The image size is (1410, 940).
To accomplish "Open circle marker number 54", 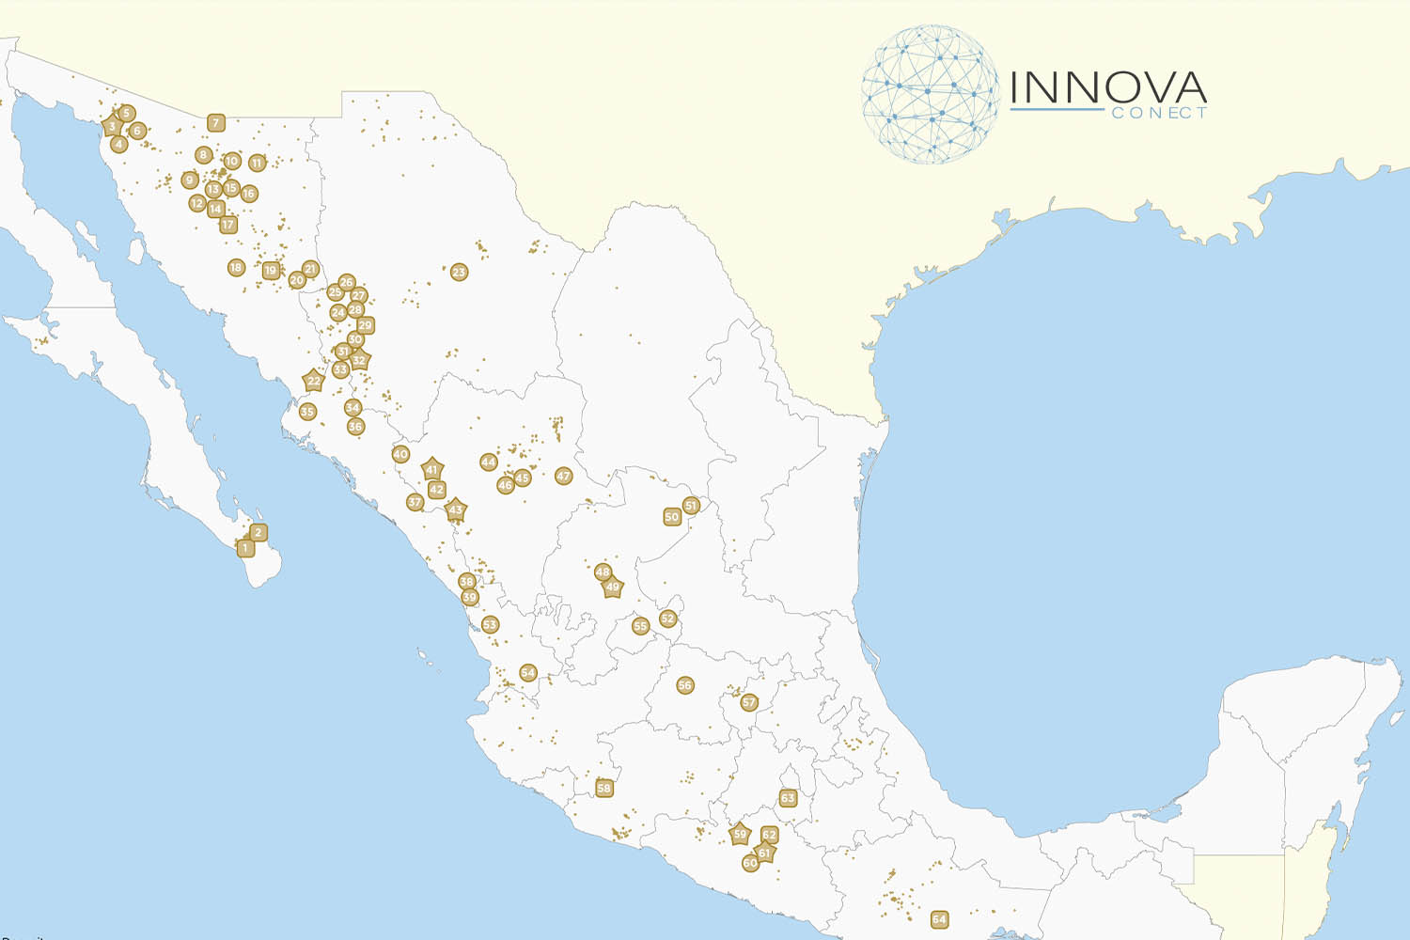I will point(528,673).
